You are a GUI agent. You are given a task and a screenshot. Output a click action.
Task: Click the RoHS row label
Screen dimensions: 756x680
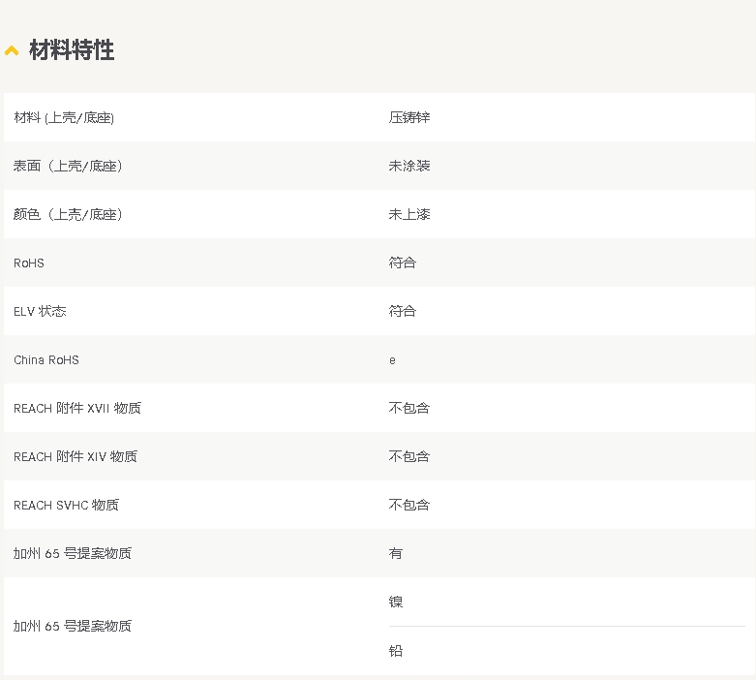pos(29,263)
